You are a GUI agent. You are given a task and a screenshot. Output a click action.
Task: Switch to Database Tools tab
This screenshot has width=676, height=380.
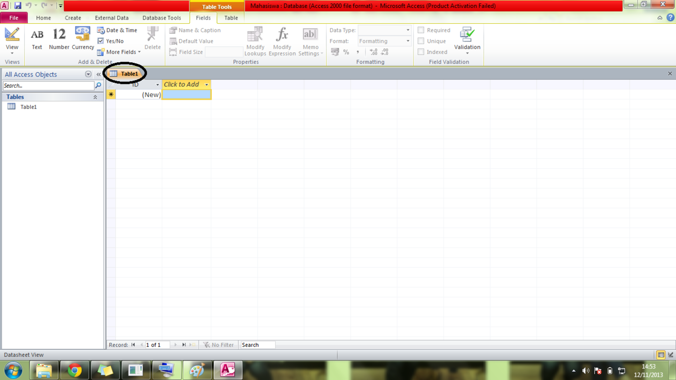162,18
